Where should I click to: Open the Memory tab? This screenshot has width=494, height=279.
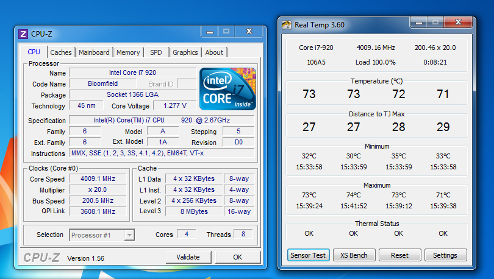pyautogui.click(x=128, y=52)
